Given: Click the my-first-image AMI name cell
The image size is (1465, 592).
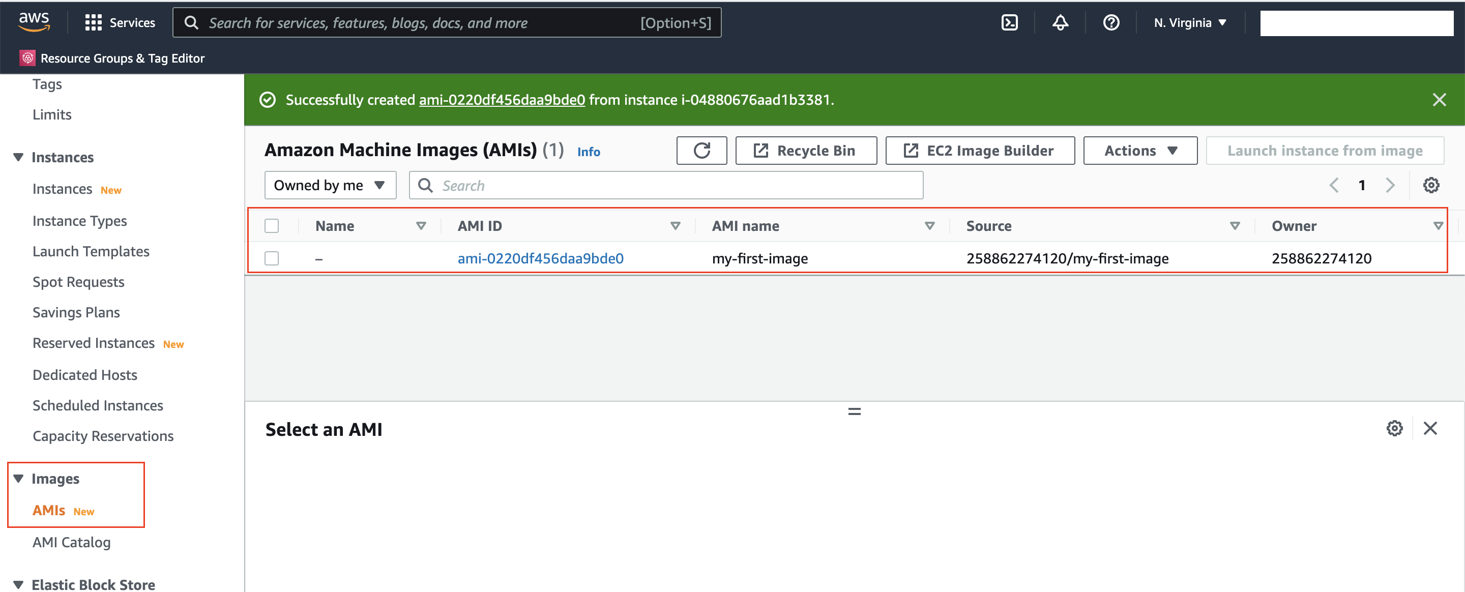Looking at the screenshot, I should coord(760,259).
